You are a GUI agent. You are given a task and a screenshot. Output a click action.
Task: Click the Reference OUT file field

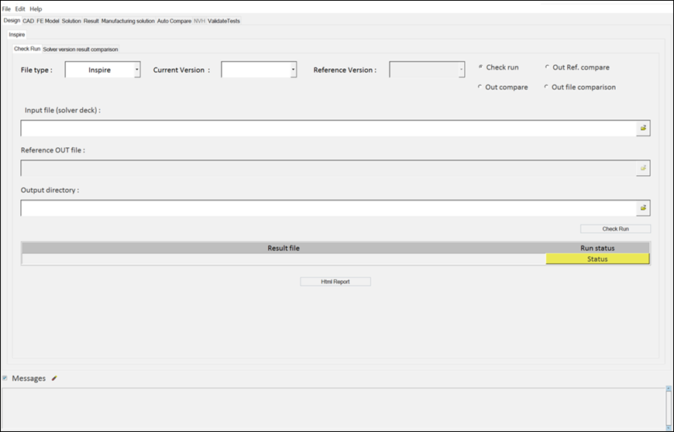click(328, 168)
